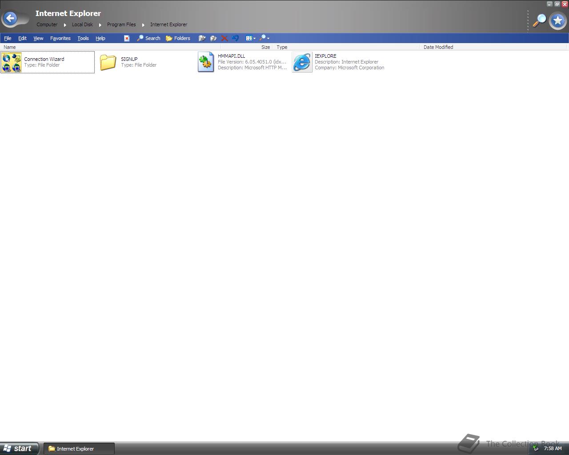Select the Connection Wizard folder icon
The height and width of the screenshot is (455, 569).
[x=12, y=62]
